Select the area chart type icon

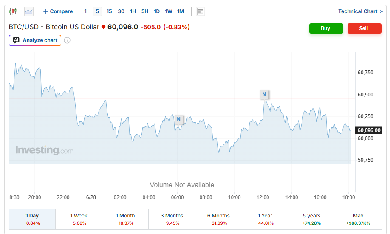click(x=29, y=11)
